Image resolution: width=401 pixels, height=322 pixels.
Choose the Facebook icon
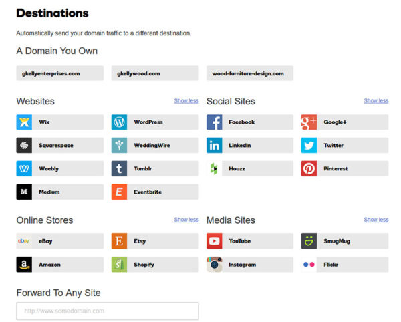[x=214, y=122]
